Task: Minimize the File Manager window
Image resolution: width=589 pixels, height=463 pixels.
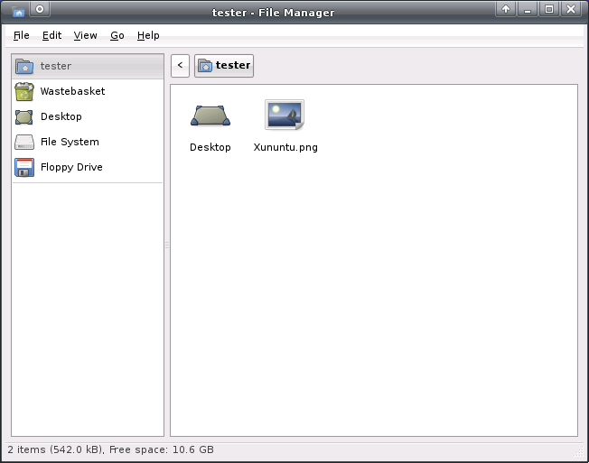Action: click(528, 9)
